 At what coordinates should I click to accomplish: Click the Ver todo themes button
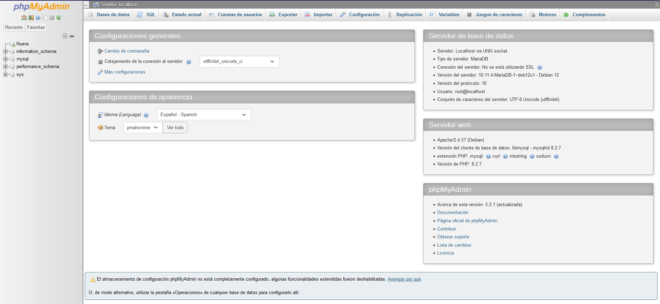click(175, 127)
